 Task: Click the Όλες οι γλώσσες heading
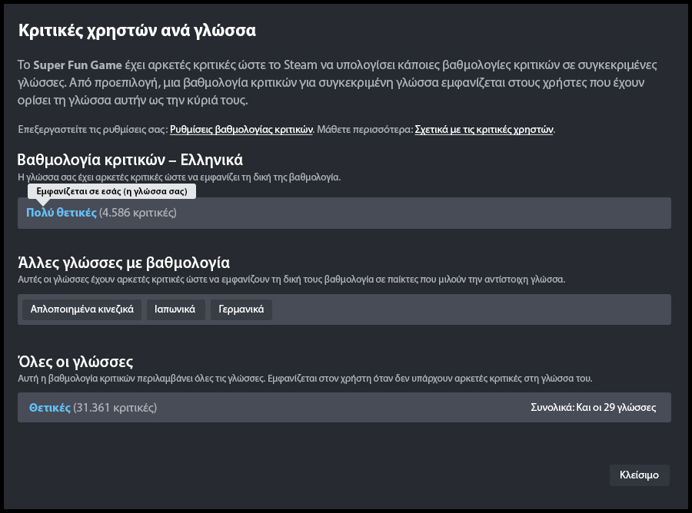(75, 361)
